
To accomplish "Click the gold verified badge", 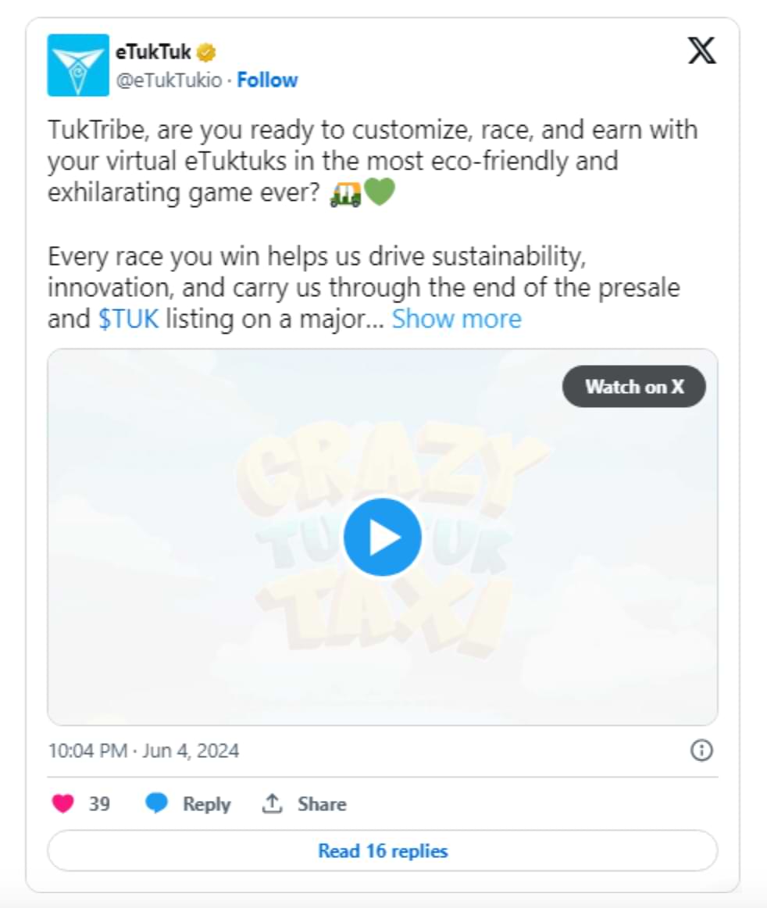I will 206,53.
